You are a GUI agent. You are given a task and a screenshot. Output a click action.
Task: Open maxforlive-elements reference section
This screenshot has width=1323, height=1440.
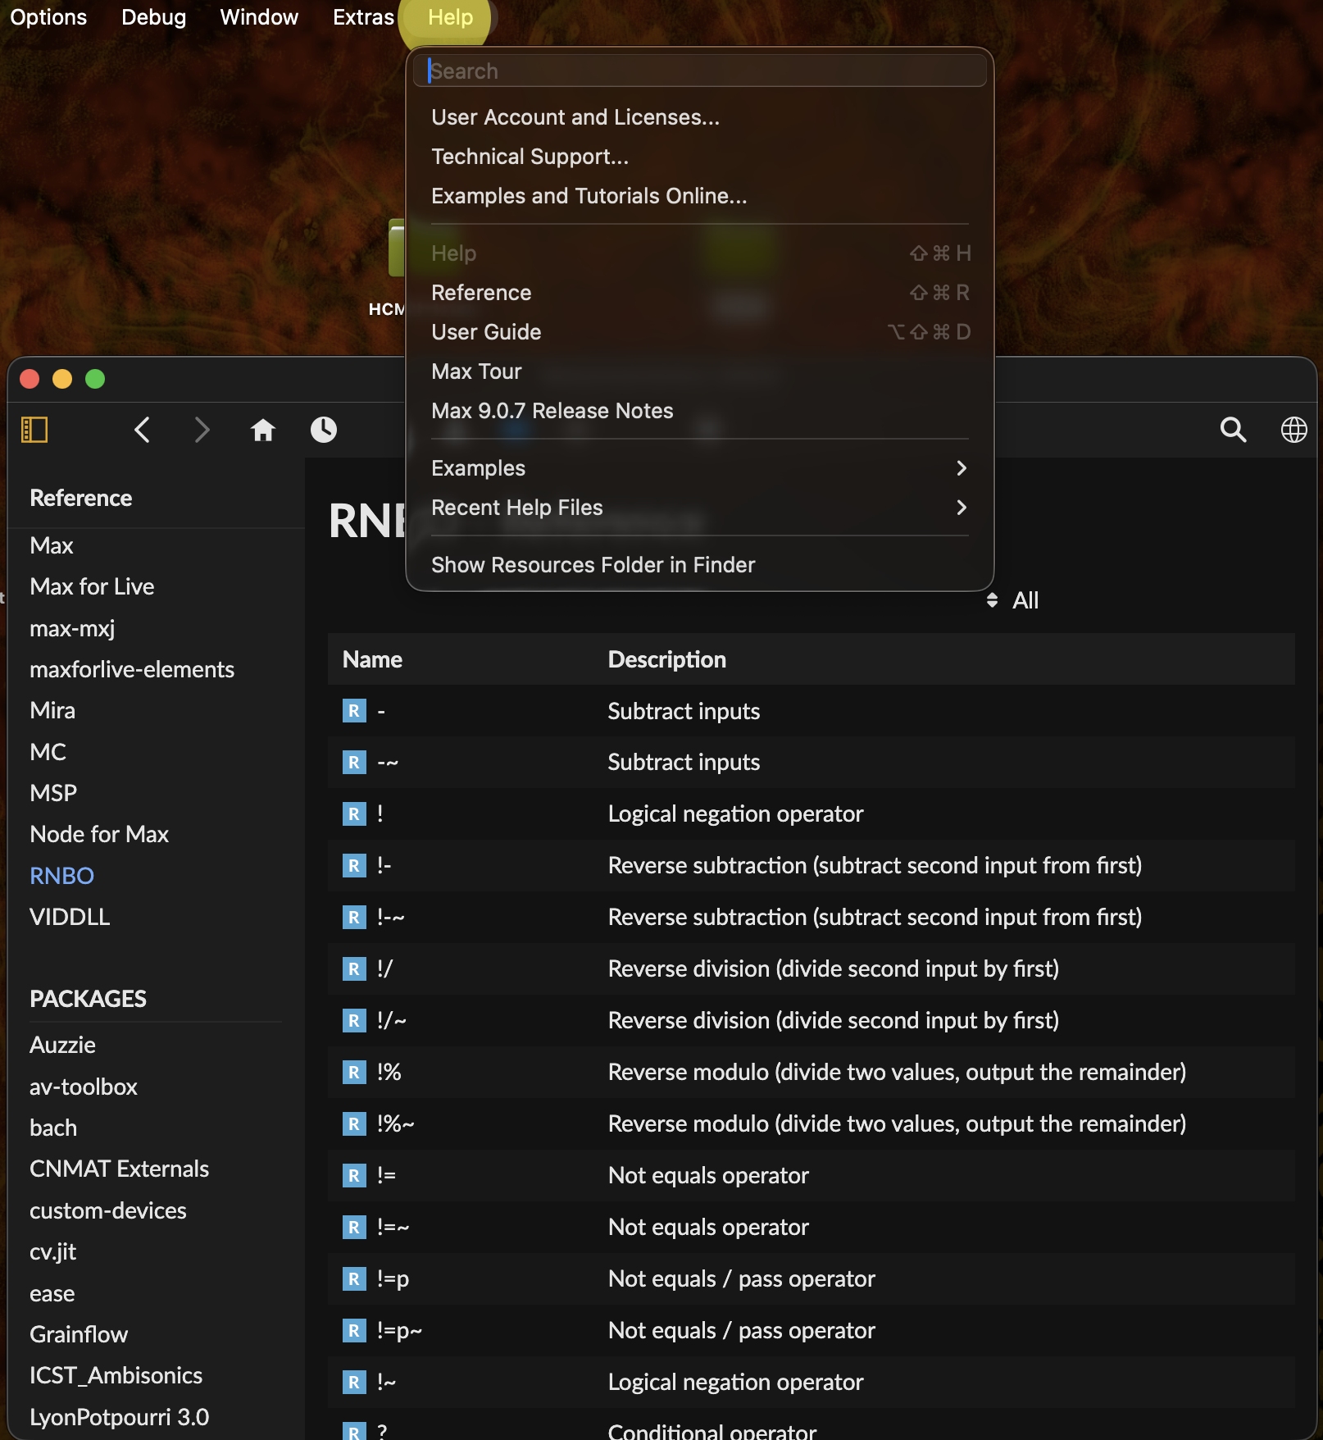(132, 669)
